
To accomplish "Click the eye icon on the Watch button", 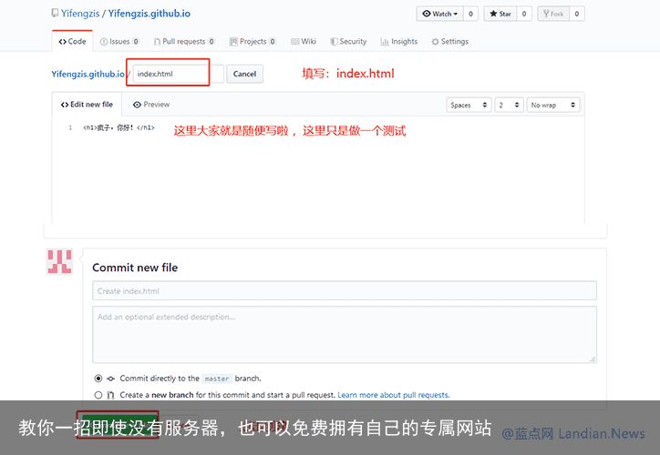I will pos(427,14).
